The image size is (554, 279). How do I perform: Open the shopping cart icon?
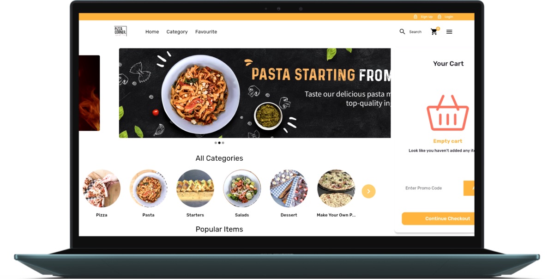pos(434,32)
